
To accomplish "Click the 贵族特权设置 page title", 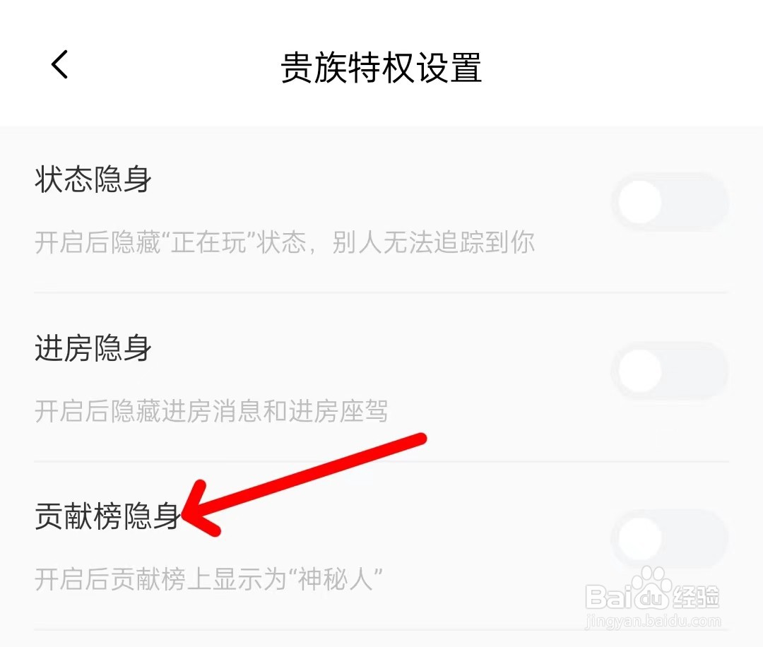I will [x=381, y=67].
